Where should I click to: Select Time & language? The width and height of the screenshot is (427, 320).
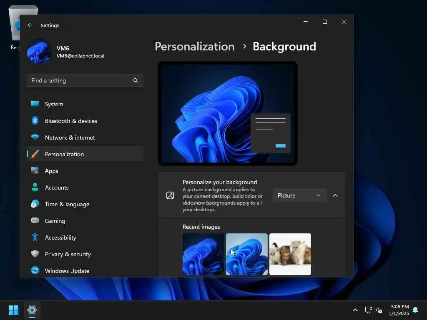click(x=85, y=204)
